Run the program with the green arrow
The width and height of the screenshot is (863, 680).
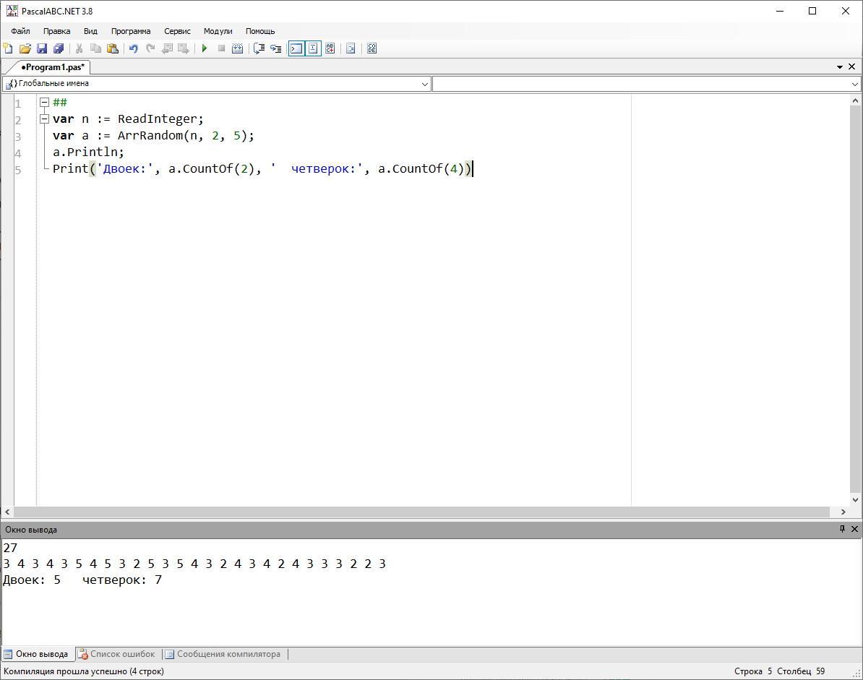pos(205,48)
